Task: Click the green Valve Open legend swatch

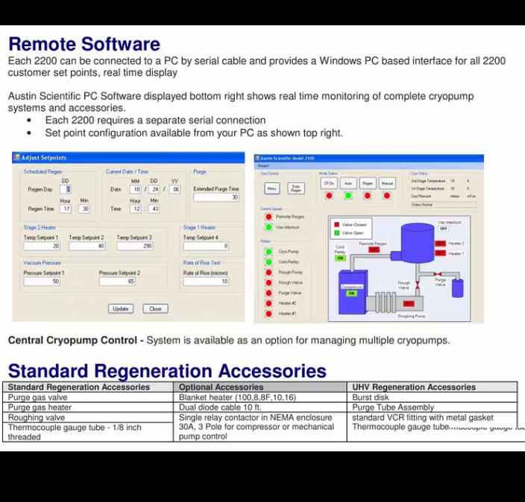Action: [x=337, y=233]
